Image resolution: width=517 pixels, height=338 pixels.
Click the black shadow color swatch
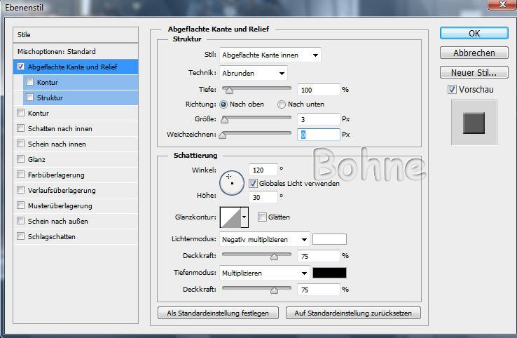coord(329,273)
